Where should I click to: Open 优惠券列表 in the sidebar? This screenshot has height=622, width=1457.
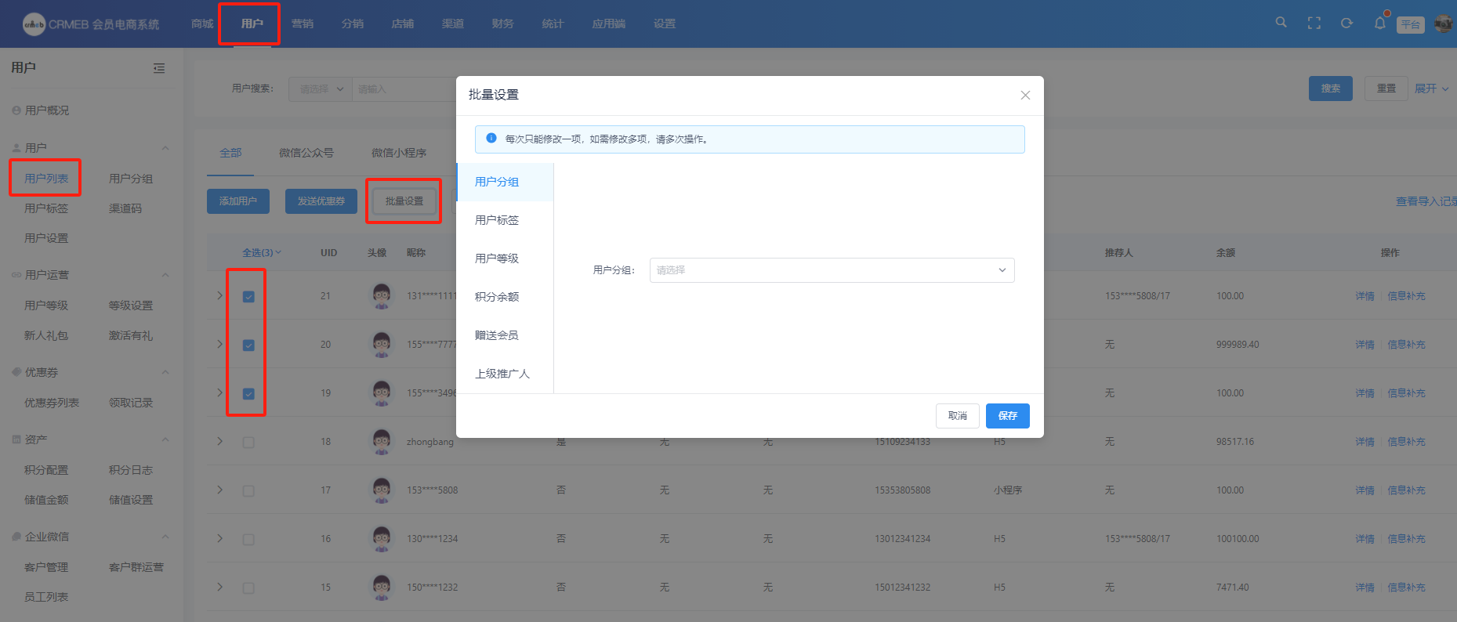tap(52, 403)
